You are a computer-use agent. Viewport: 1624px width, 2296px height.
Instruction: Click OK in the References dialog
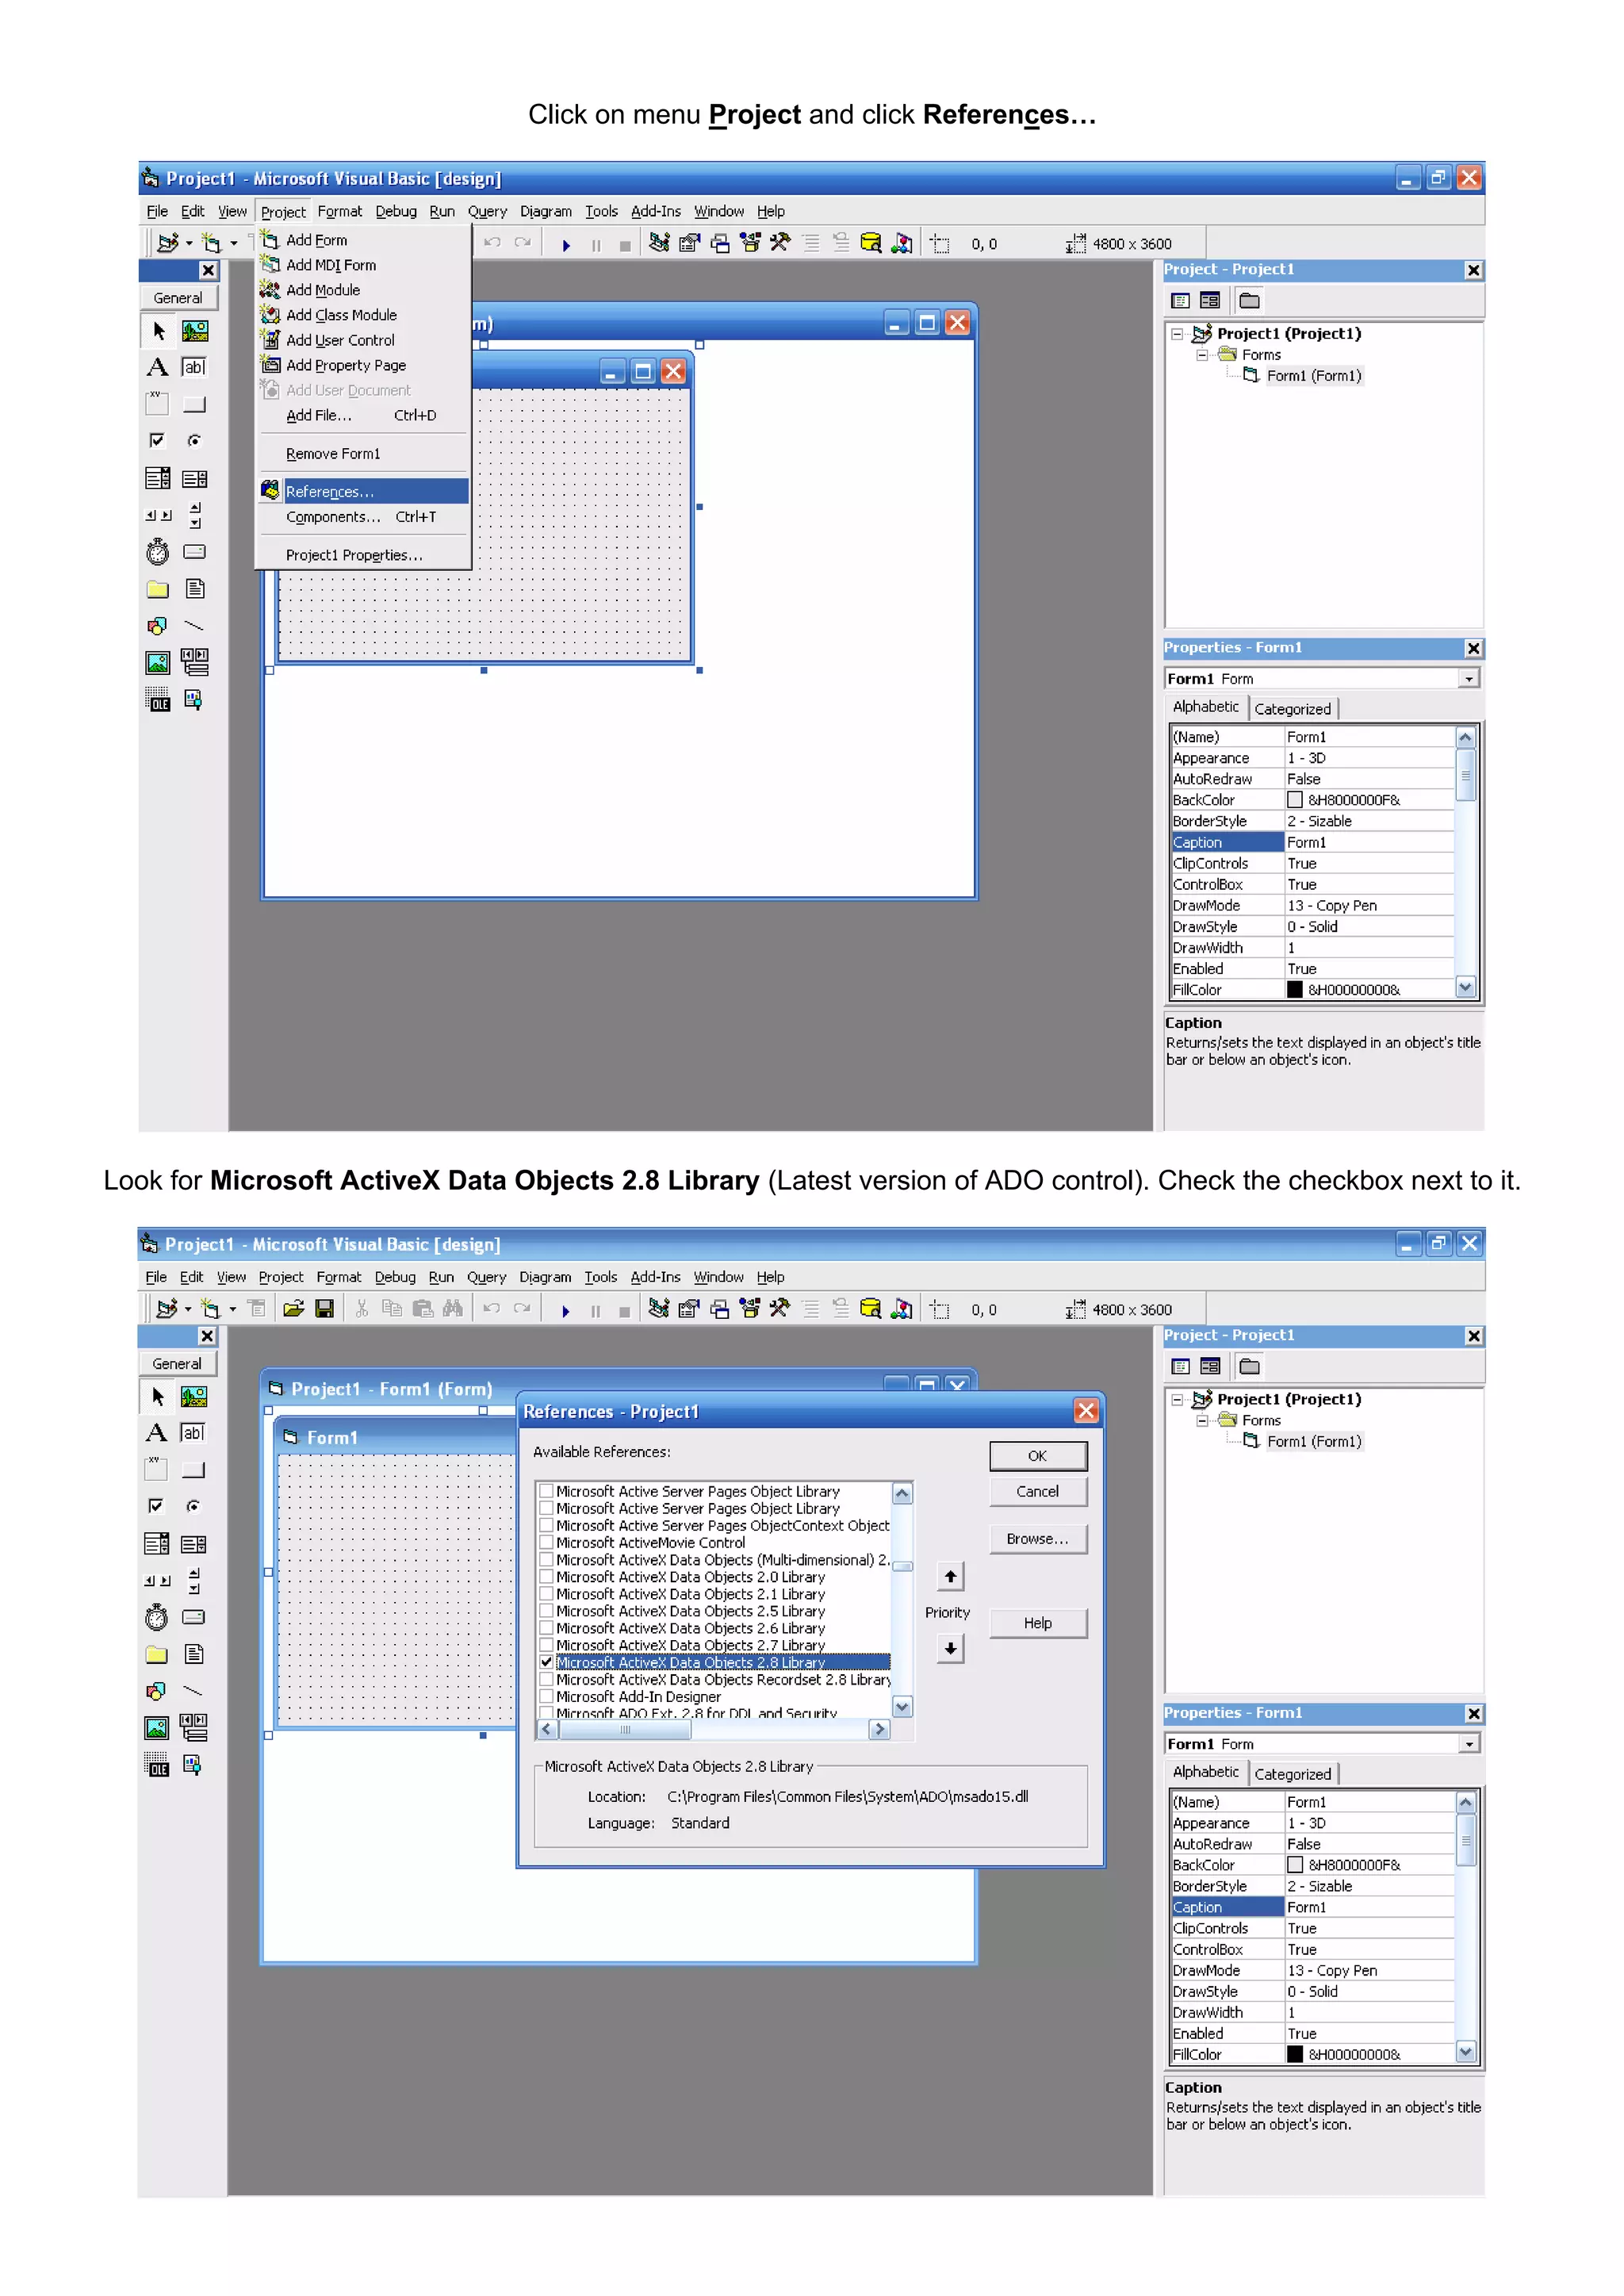click(x=1037, y=1456)
